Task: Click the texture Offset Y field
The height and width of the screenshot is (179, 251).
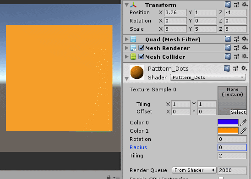Action: pos(207,112)
